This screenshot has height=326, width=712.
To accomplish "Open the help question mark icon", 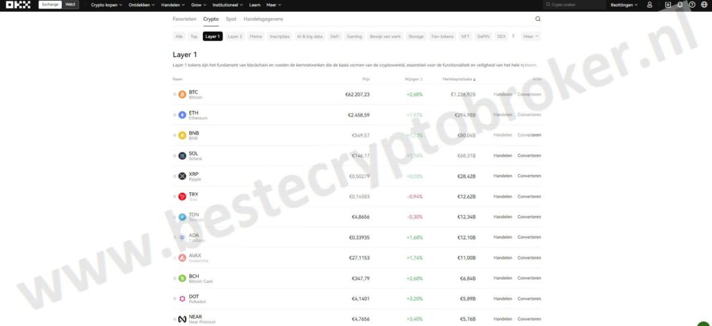I will tap(692, 5).
